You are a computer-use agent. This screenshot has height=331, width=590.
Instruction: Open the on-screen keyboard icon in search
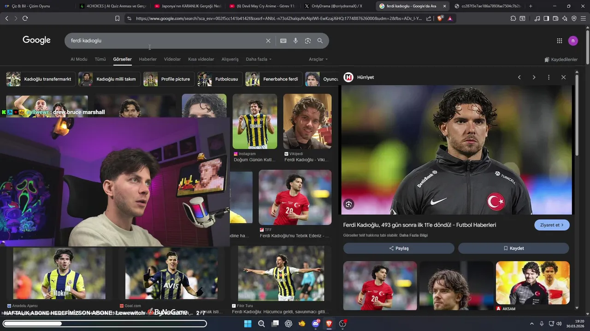click(283, 40)
